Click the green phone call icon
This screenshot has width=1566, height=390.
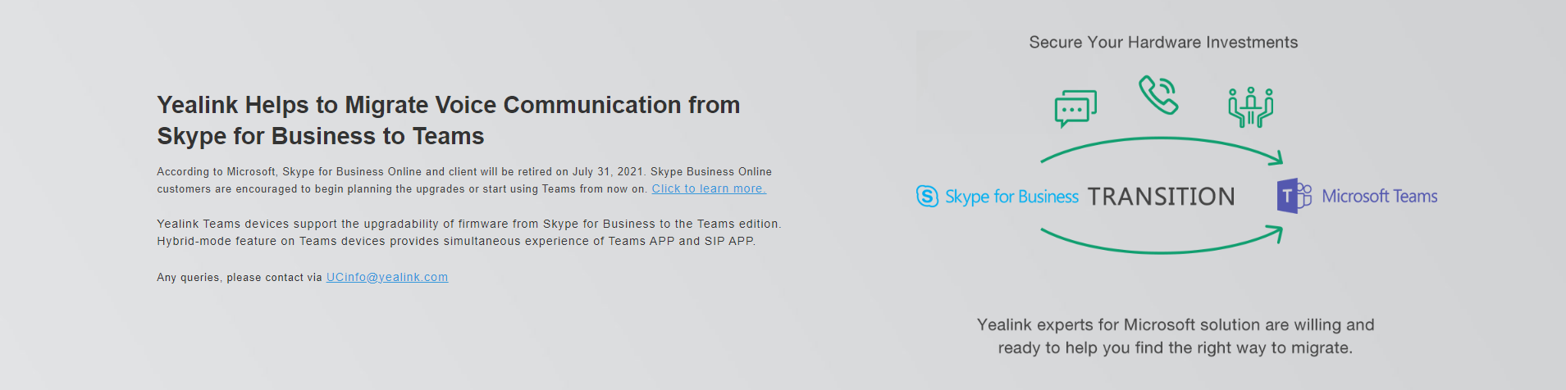tap(1159, 95)
